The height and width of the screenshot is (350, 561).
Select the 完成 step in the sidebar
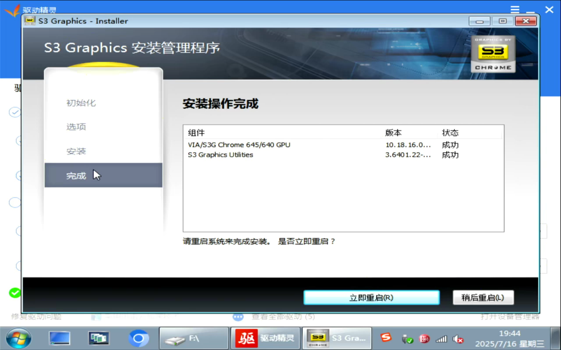(104, 175)
